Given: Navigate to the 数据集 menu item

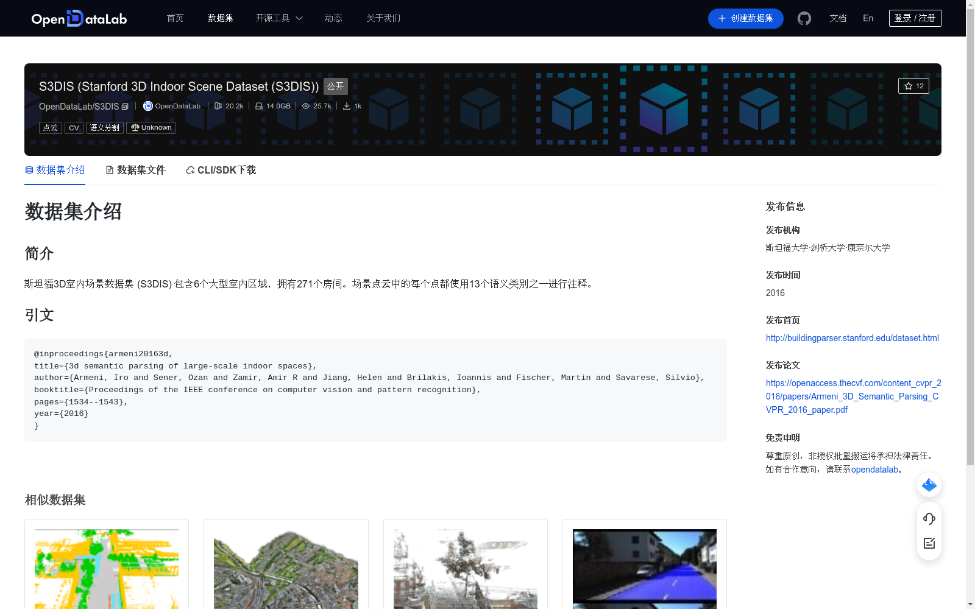Looking at the screenshot, I should coord(220,18).
